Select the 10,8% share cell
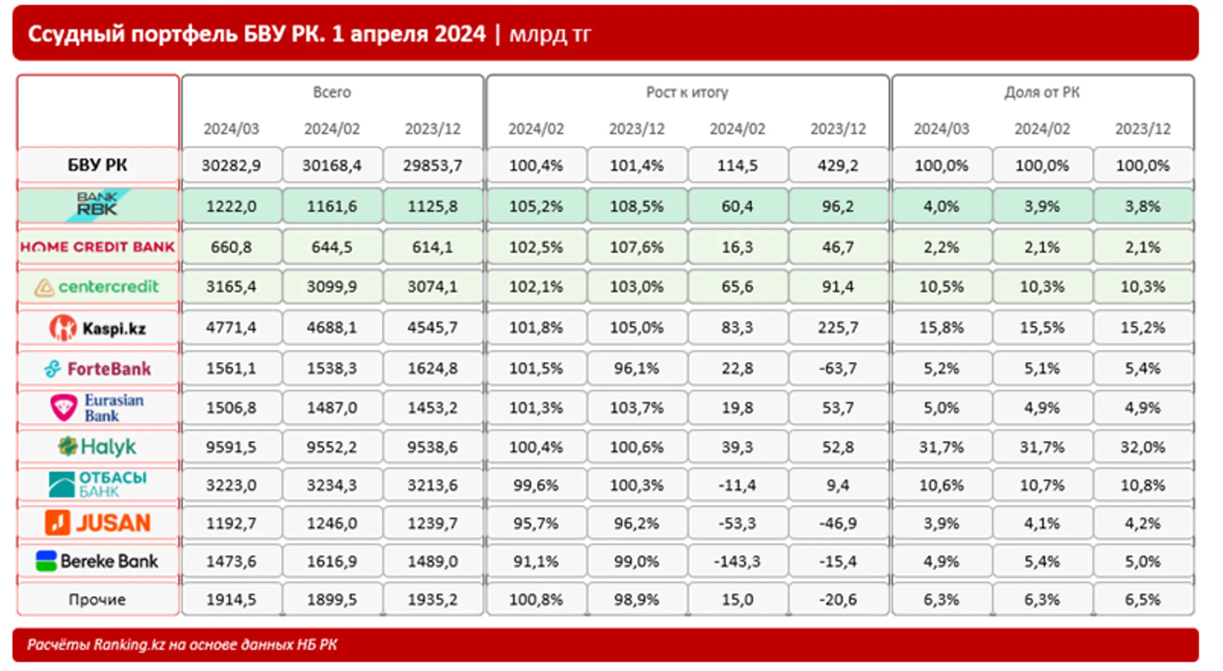1223x671 pixels. click(1143, 485)
